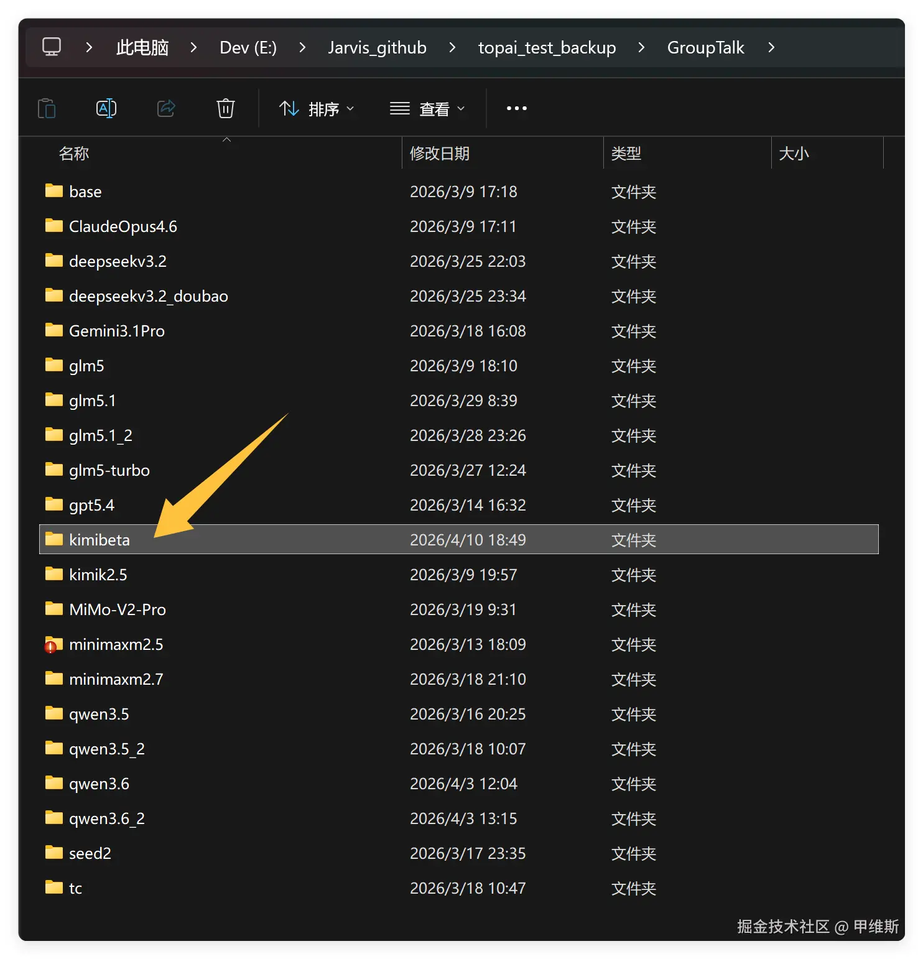Click GroupTalk in the breadcrumb
The height and width of the screenshot is (959, 923).
(706, 47)
